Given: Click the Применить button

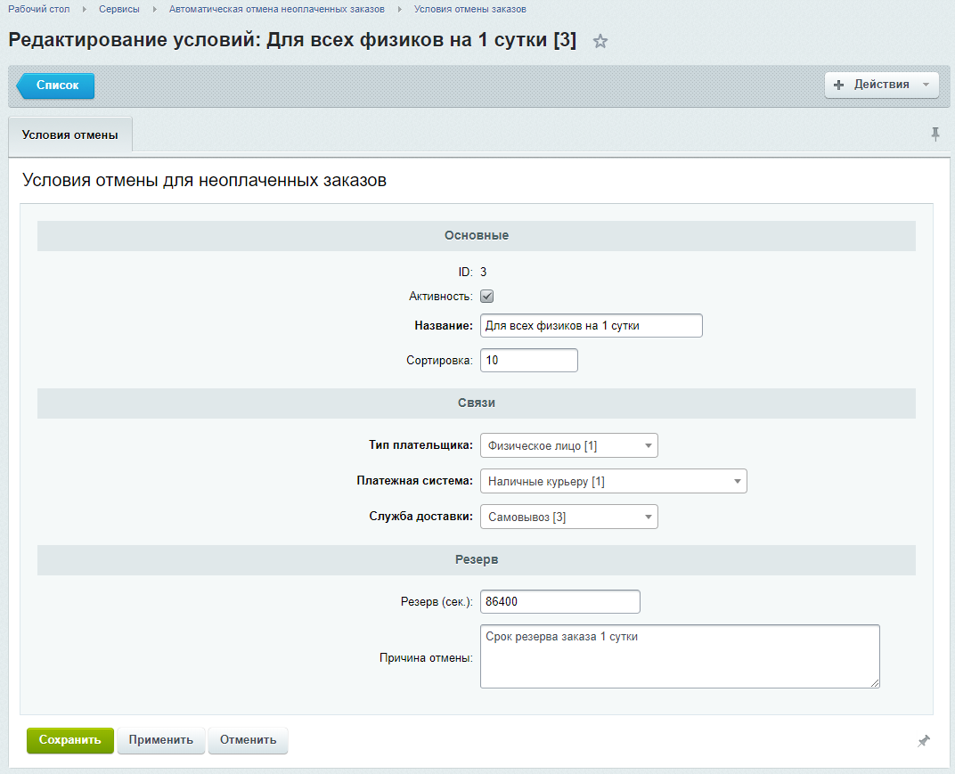Looking at the screenshot, I should [x=161, y=740].
